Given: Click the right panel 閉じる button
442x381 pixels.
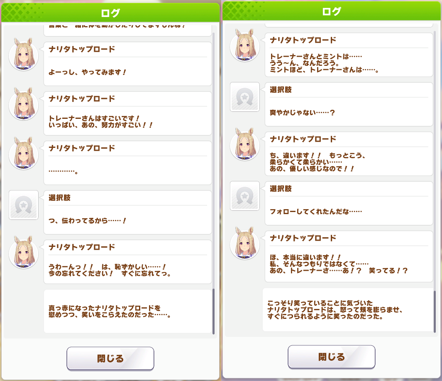Looking at the screenshot, I should click(332, 357).
